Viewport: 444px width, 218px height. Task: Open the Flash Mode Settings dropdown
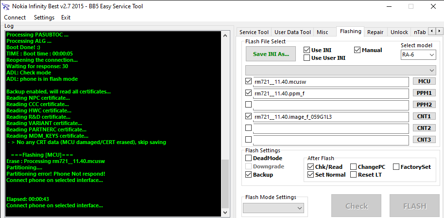point(273,208)
